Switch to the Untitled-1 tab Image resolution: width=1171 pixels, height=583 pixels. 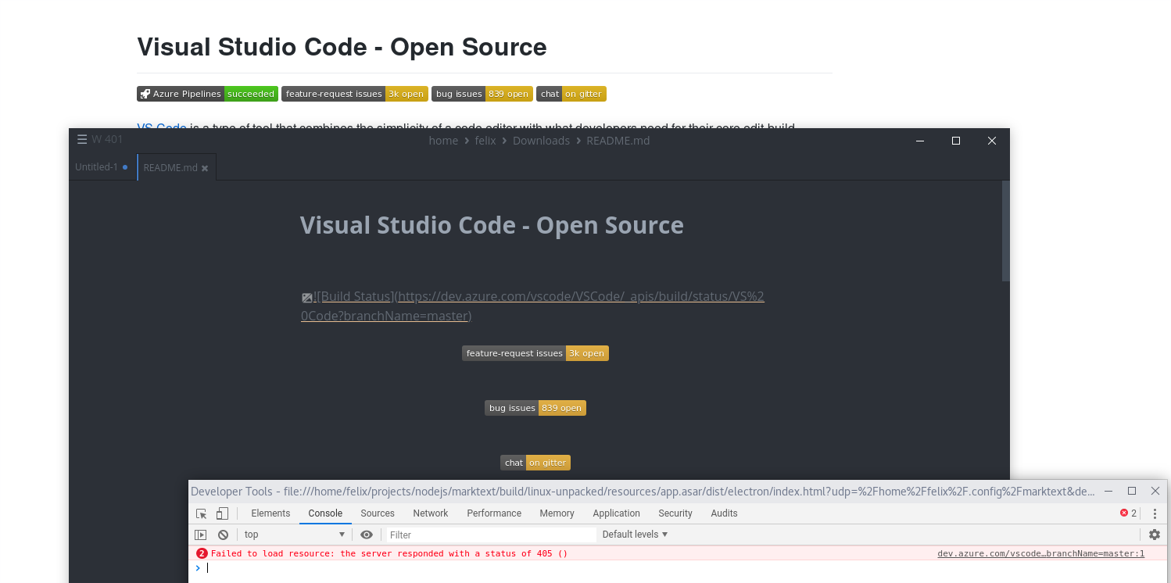click(94, 166)
